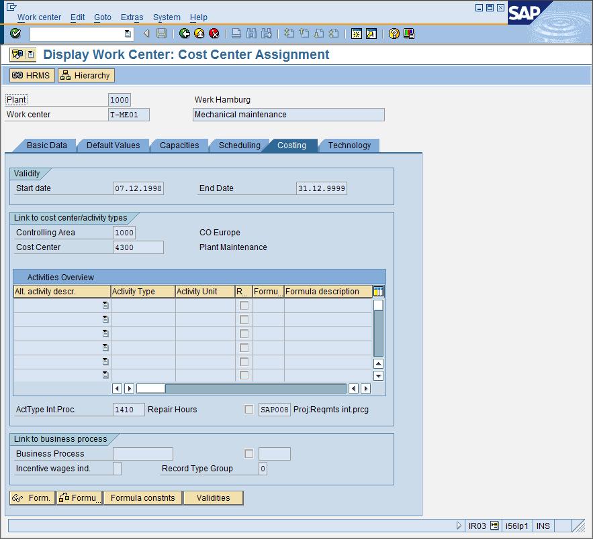The width and height of the screenshot is (593, 539).
Task: Open the fourth row Alt. activity descr. dropdown
Action: tap(105, 347)
